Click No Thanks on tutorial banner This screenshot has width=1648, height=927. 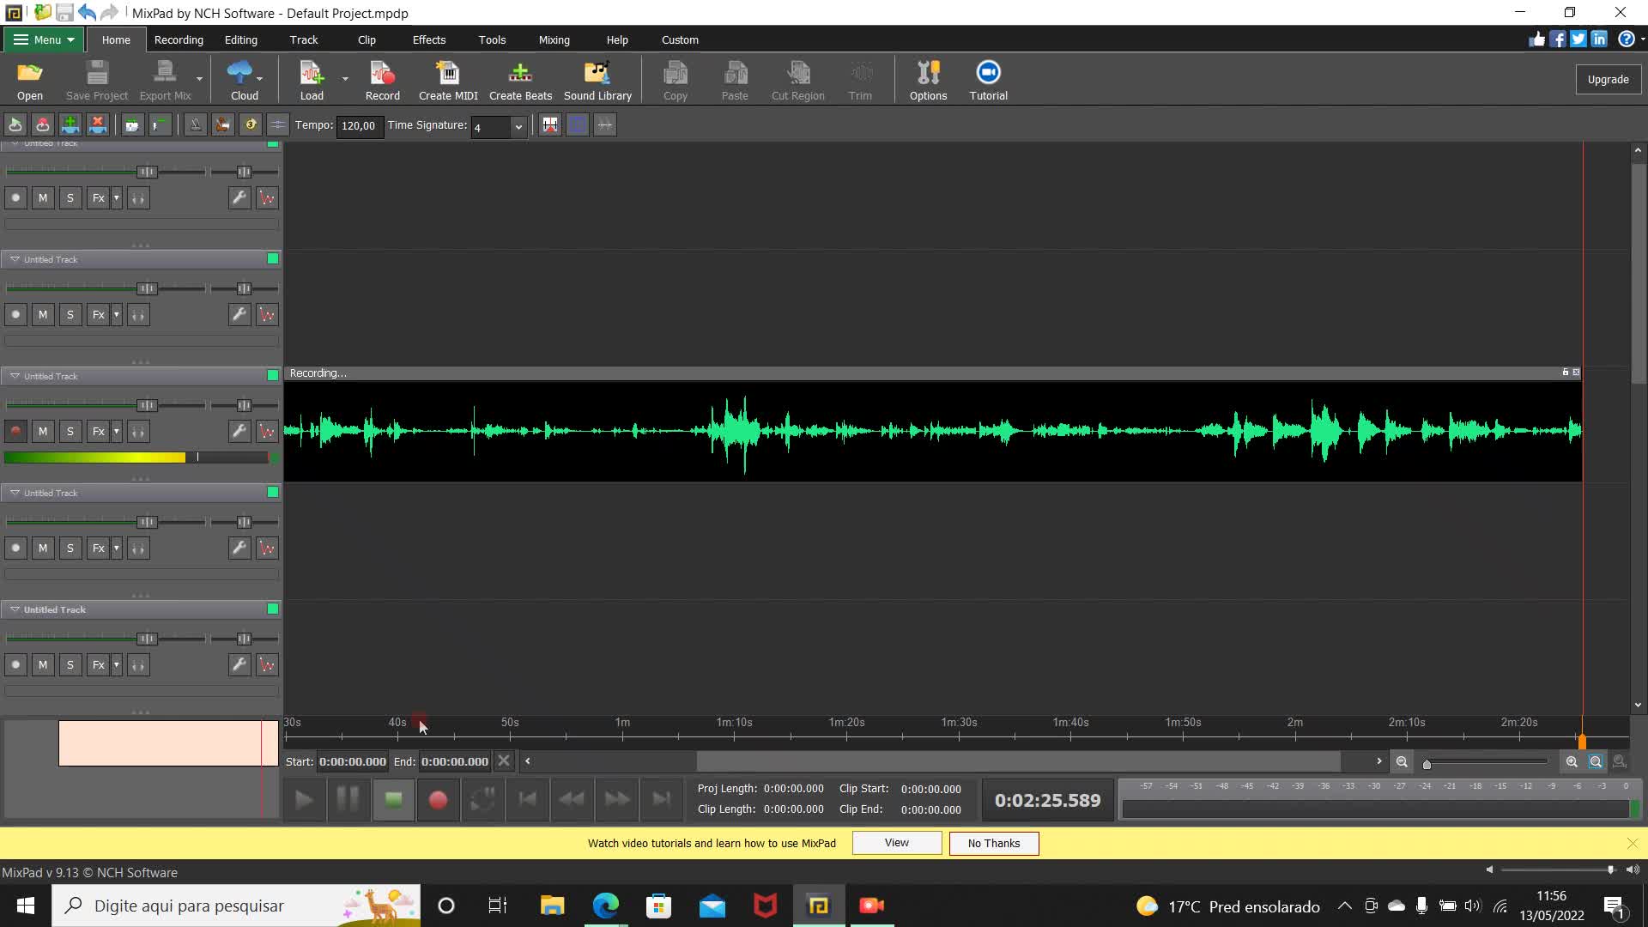[994, 842]
